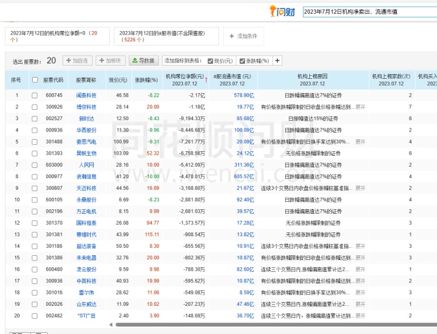Expand the reason text for 未来电器 row
437x334 pixels.
361,258
